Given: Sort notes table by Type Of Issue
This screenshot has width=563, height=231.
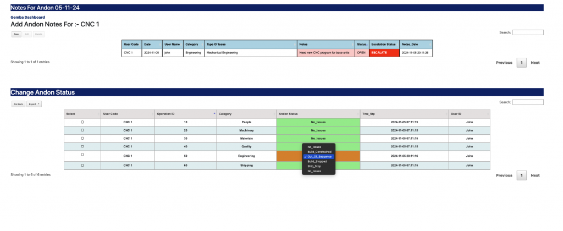Looking at the screenshot, I should (250, 44).
